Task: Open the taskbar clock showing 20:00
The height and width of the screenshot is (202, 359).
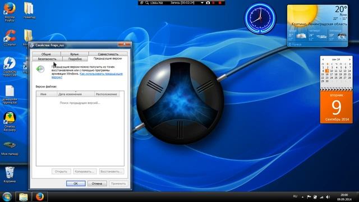Action: pyautogui.click(x=344, y=197)
